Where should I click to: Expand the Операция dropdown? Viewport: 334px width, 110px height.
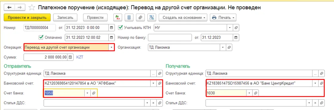coord(112,48)
